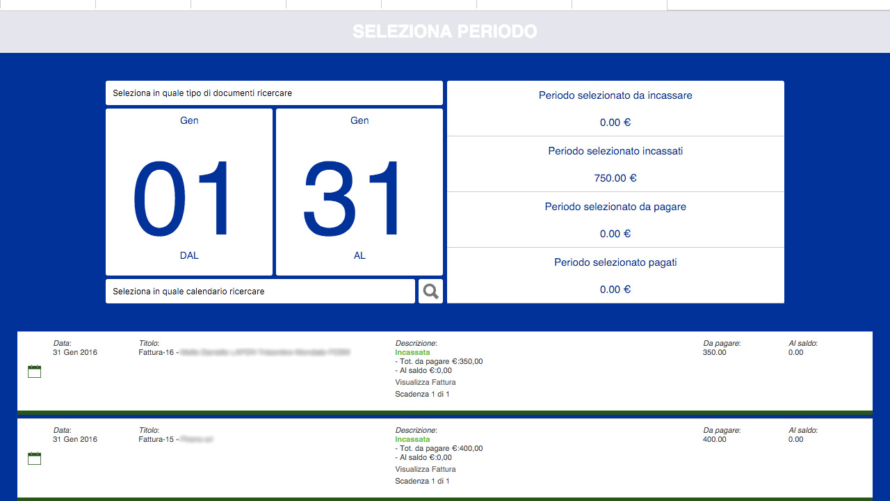The image size is (890, 501).
Task: Open Visualizza Fattura link for Fattura-15
Action: point(426,469)
